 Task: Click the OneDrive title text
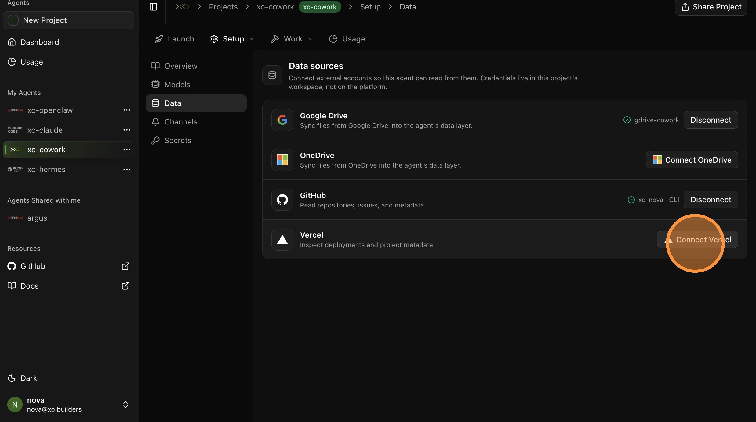(x=317, y=155)
